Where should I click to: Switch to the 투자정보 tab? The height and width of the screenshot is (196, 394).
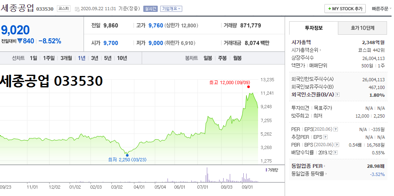pos(314,28)
